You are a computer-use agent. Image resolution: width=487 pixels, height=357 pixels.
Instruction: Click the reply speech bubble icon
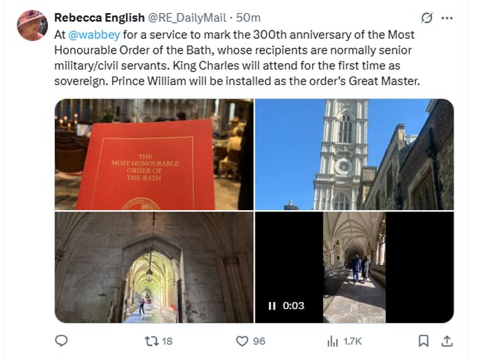61,341
